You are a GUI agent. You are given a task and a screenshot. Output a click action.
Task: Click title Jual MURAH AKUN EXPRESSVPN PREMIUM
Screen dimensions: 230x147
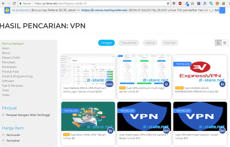click(197, 90)
